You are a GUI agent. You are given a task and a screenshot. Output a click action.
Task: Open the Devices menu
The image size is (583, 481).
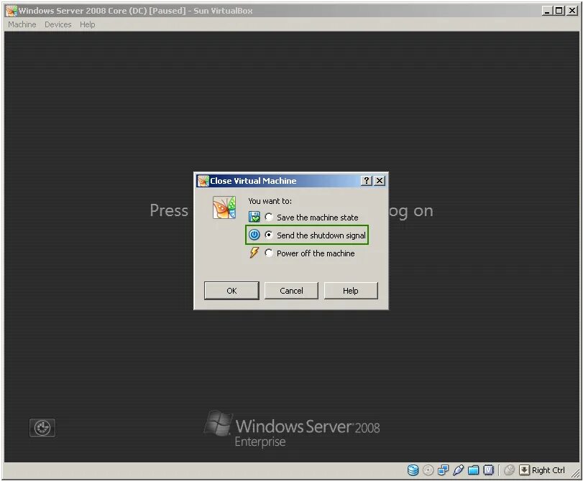[58, 24]
